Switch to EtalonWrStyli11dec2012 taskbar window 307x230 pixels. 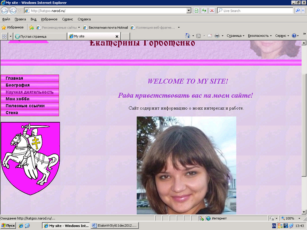115,226
